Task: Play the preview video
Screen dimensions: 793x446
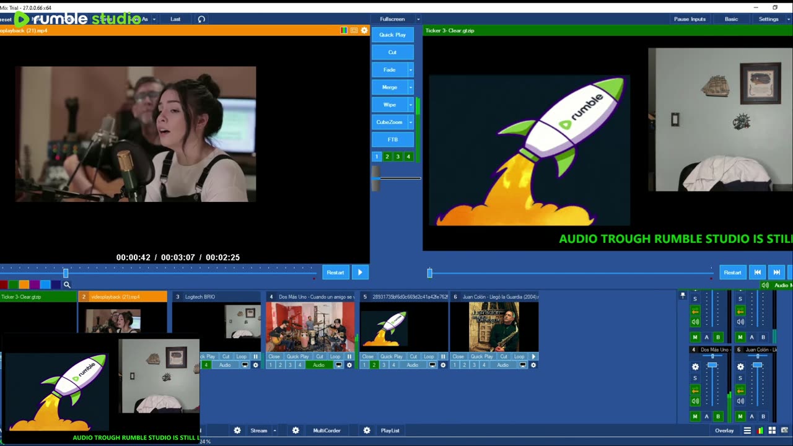Action: click(x=360, y=273)
